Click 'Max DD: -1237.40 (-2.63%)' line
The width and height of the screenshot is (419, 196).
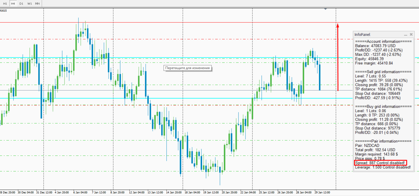pyautogui.click(x=379, y=54)
